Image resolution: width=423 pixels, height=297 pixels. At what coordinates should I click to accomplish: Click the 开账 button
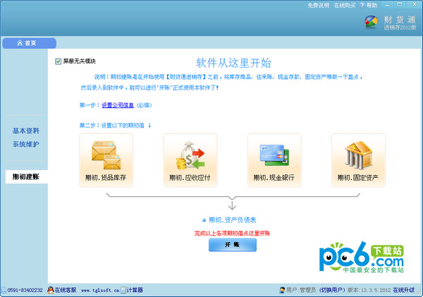(233, 245)
